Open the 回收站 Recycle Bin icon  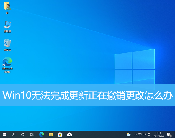click(x=7, y=44)
